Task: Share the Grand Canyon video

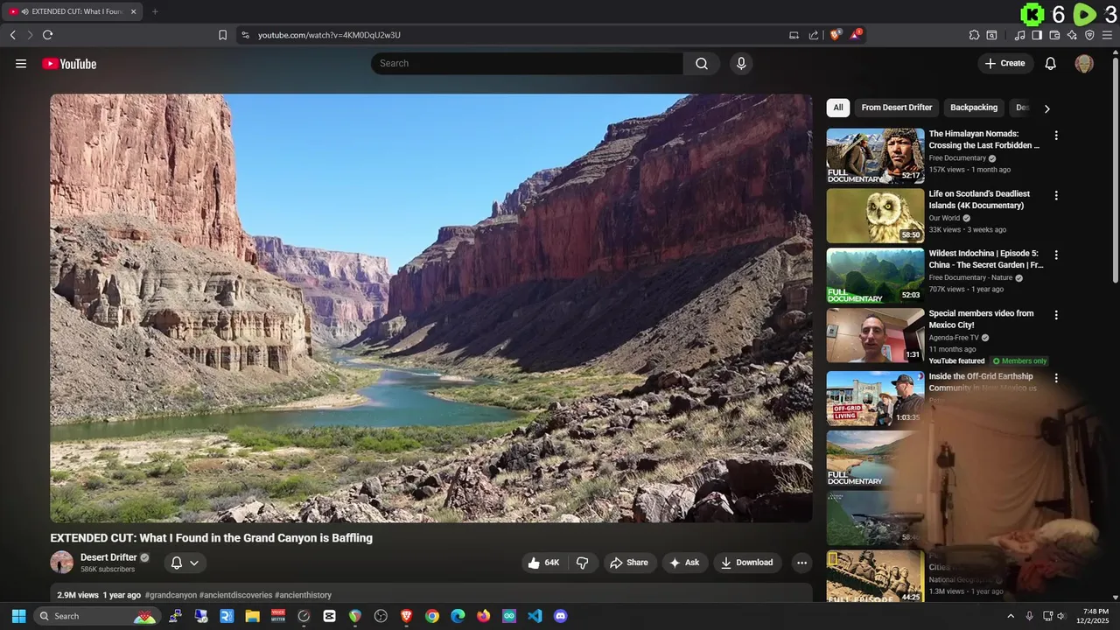Action: [629, 563]
